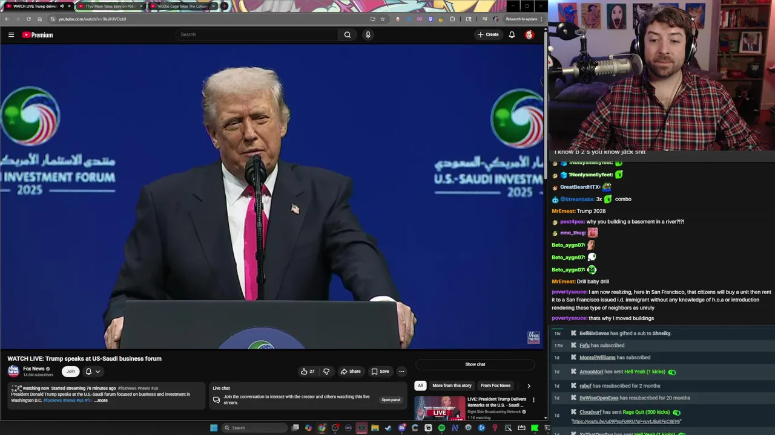Image resolution: width=775 pixels, height=435 pixels.
Task: Select More from this story chip
Action: click(x=452, y=385)
